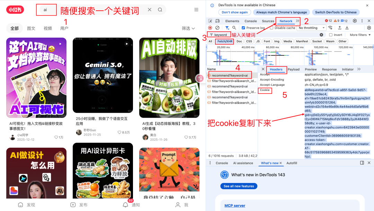Expand the More filters dropdown
Image resolution: width=374 pixels, height=211 pixels.
tap(360, 35)
